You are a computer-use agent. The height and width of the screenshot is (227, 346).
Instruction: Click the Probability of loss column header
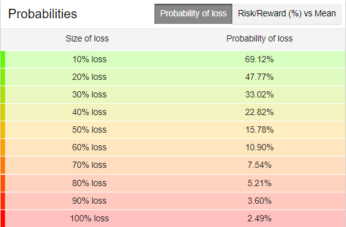[x=259, y=39]
